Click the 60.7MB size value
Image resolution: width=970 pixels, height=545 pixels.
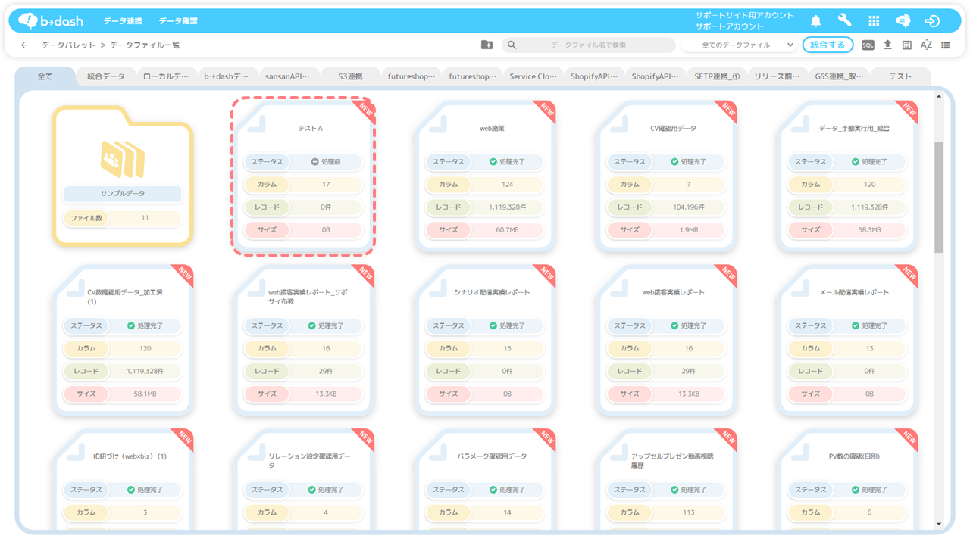pyautogui.click(x=507, y=230)
